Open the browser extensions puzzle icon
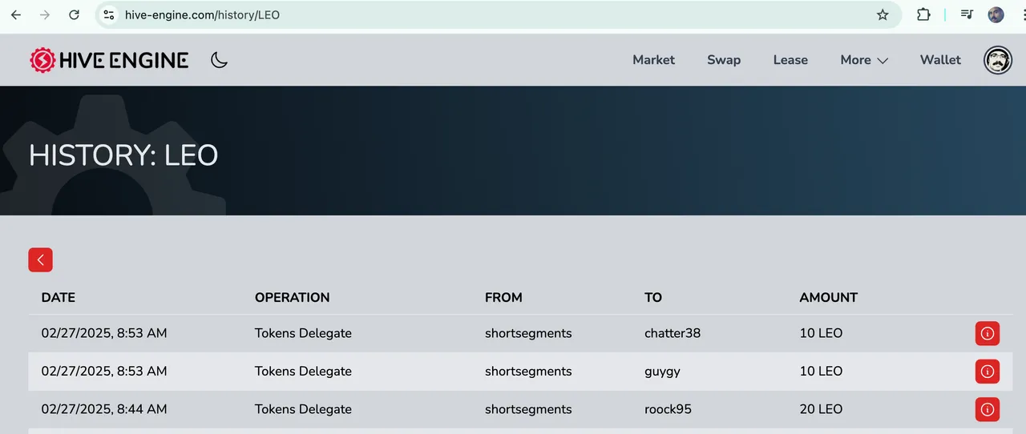Viewport: 1026px width, 434px height. [923, 14]
